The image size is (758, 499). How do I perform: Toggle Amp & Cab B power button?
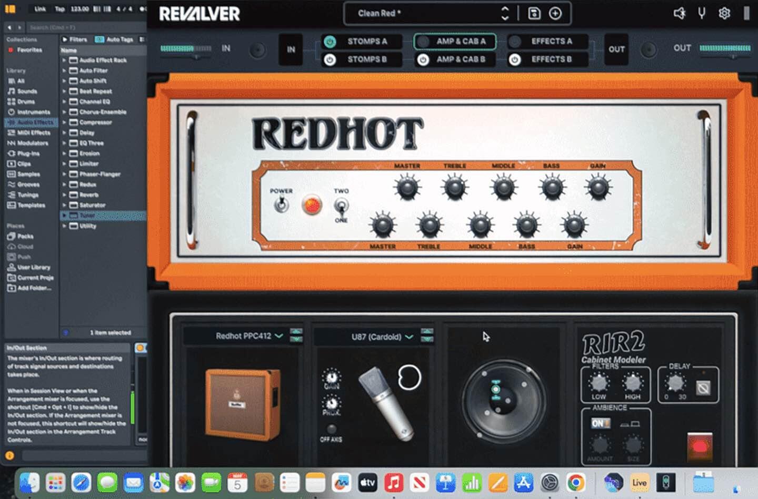tap(423, 59)
